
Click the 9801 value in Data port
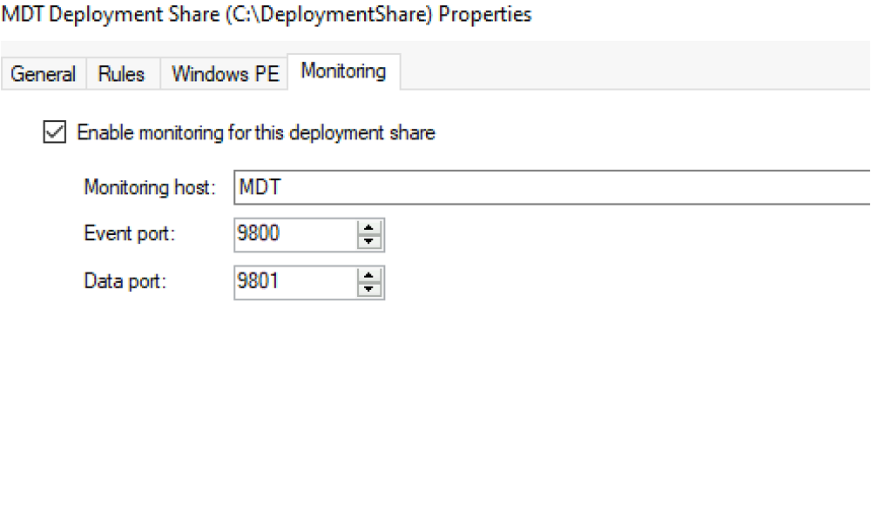(260, 283)
